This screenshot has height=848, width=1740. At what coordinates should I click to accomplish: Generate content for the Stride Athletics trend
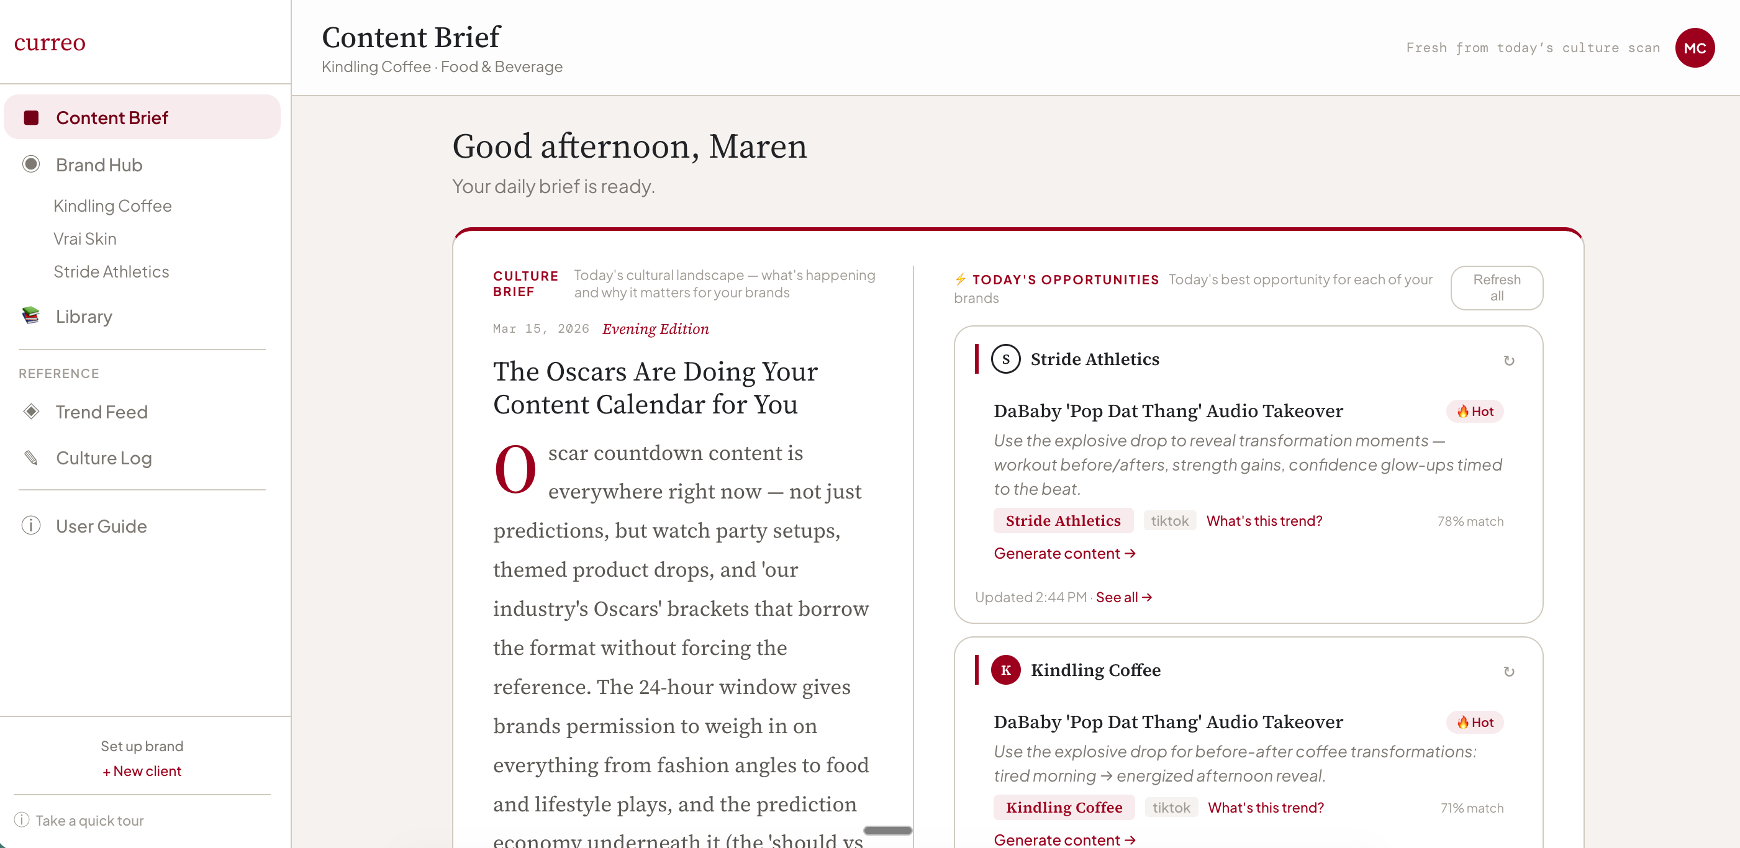pos(1064,553)
